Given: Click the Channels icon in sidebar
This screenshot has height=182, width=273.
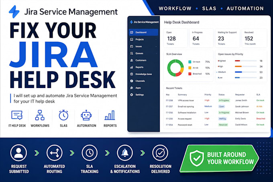Looking at the screenshot, I should click(132, 81).
